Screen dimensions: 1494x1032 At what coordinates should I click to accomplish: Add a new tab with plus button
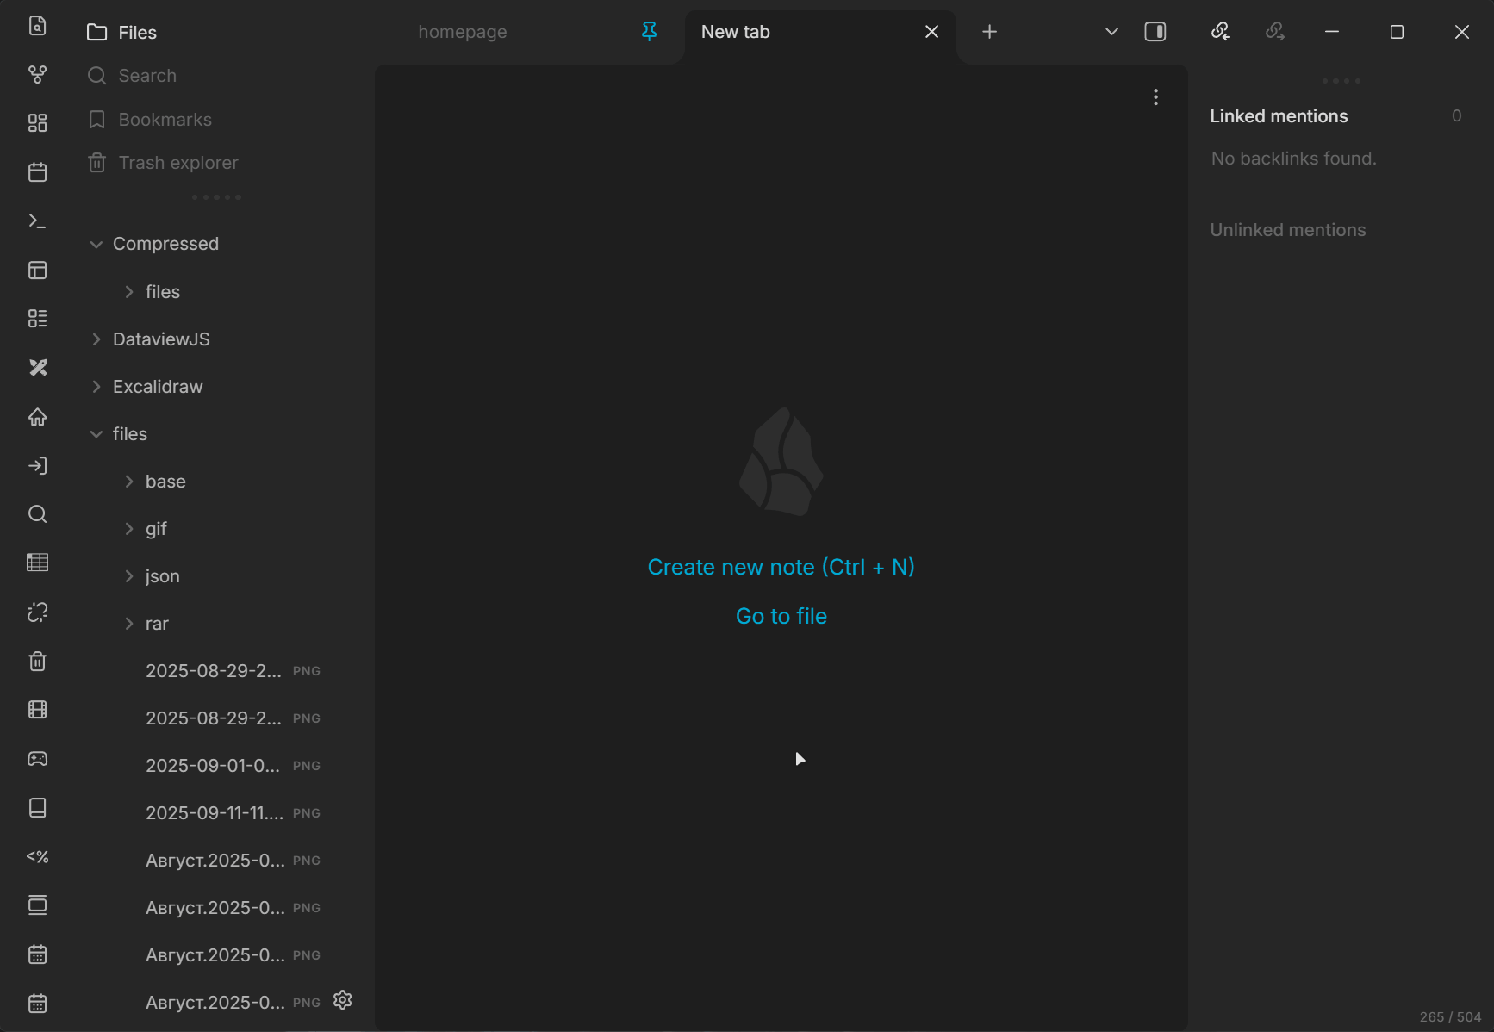point(989,32)
